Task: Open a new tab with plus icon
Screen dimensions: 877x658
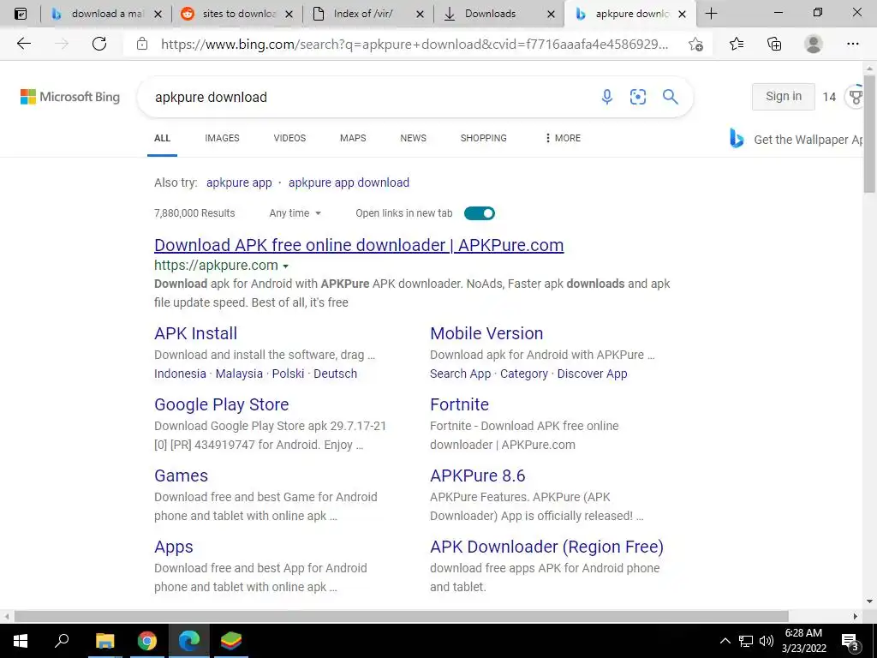Action: (x=711, y=14)
